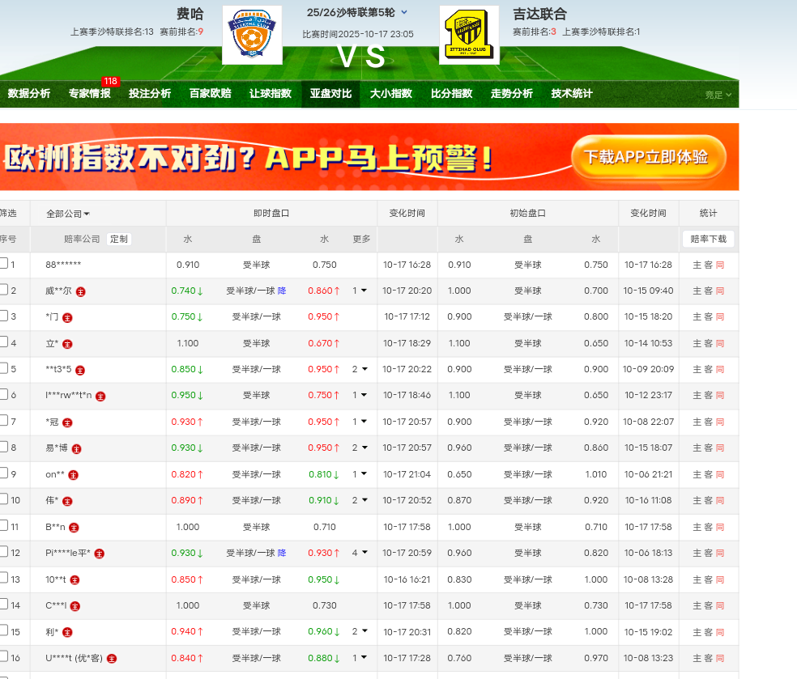This screenshot has width=797, height=679.
Task: Check the checkbox for row 1 88******
Action: click(3, 264)
